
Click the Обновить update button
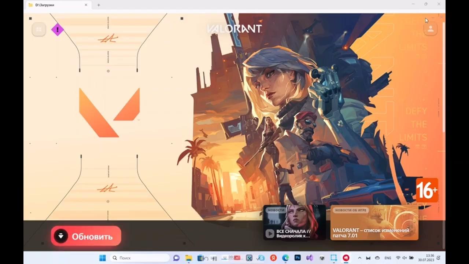click(86, 236)
